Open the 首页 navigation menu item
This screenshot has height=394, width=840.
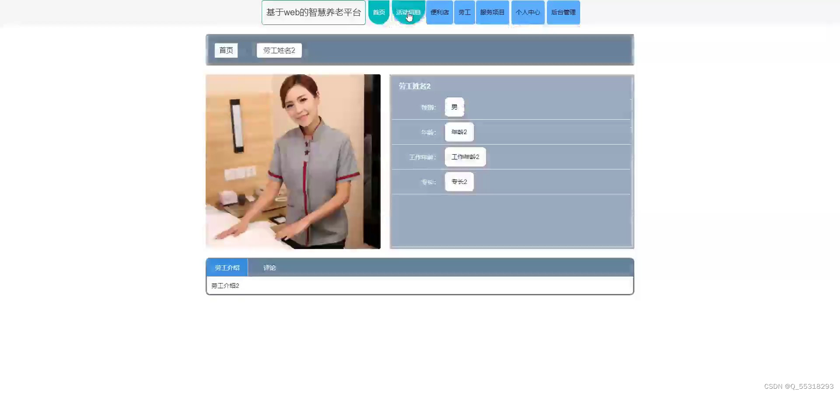click(379, 12)
